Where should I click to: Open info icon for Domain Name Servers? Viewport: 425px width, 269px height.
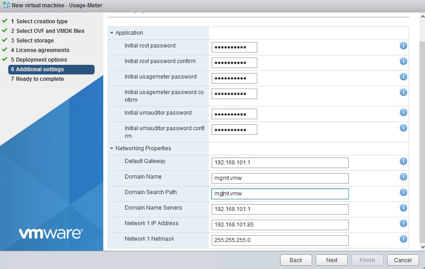coord(404,208)
